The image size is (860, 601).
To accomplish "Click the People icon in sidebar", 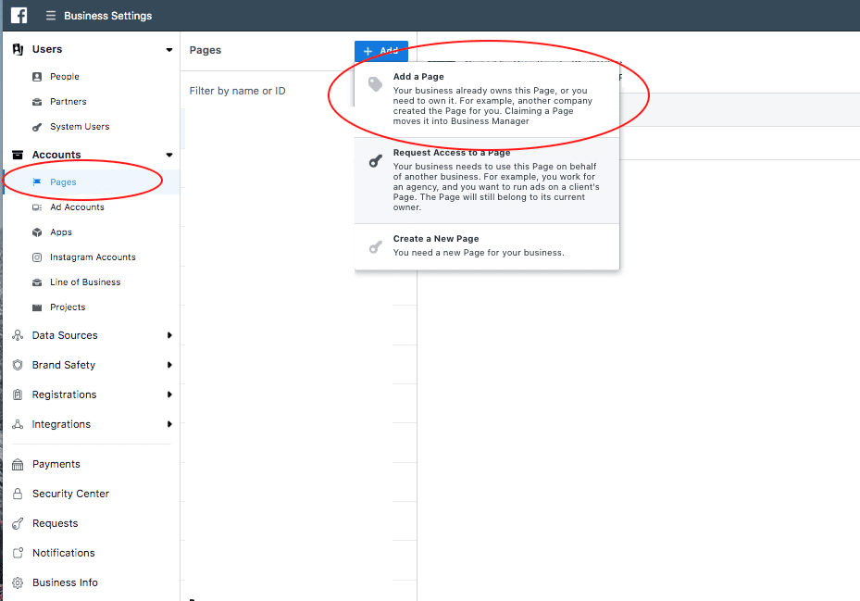I will pos(37,77).
